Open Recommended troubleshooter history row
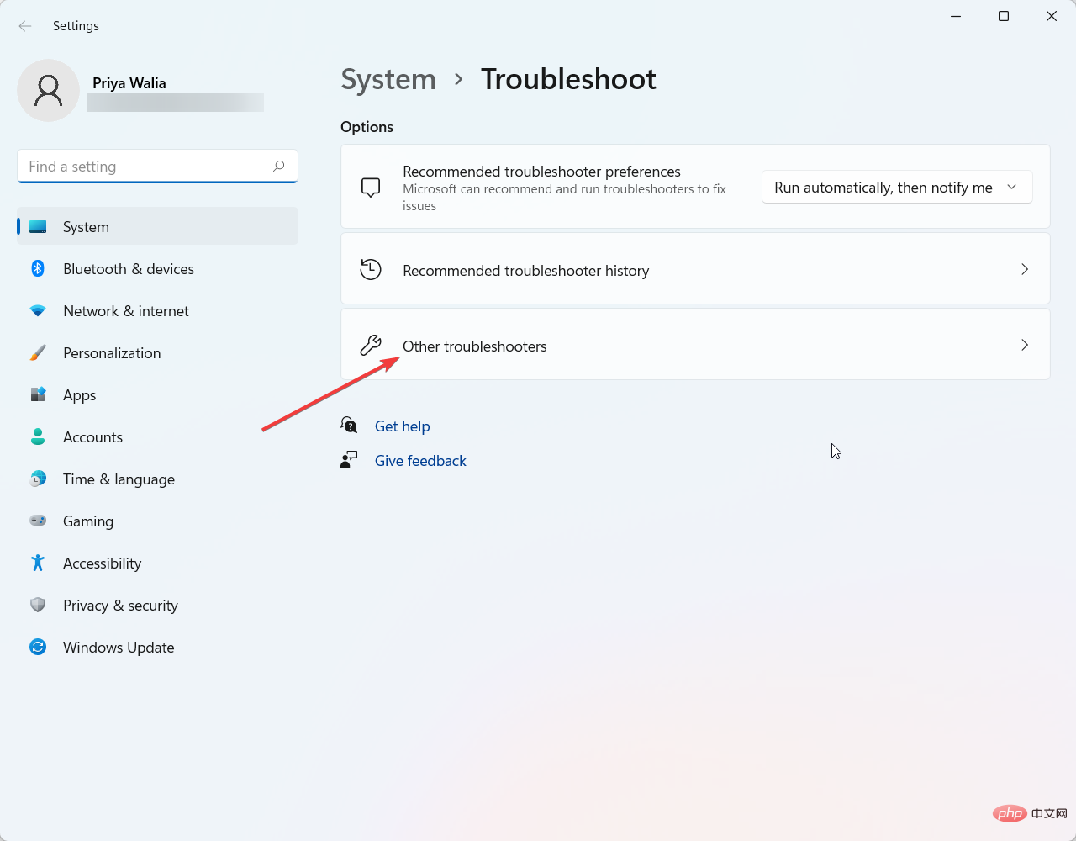Screen dimensions: 1076x841 [695, 268]
